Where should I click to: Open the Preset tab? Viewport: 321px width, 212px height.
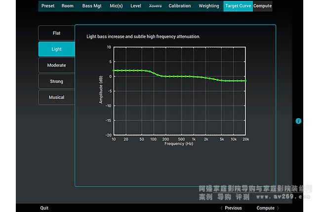48,6
